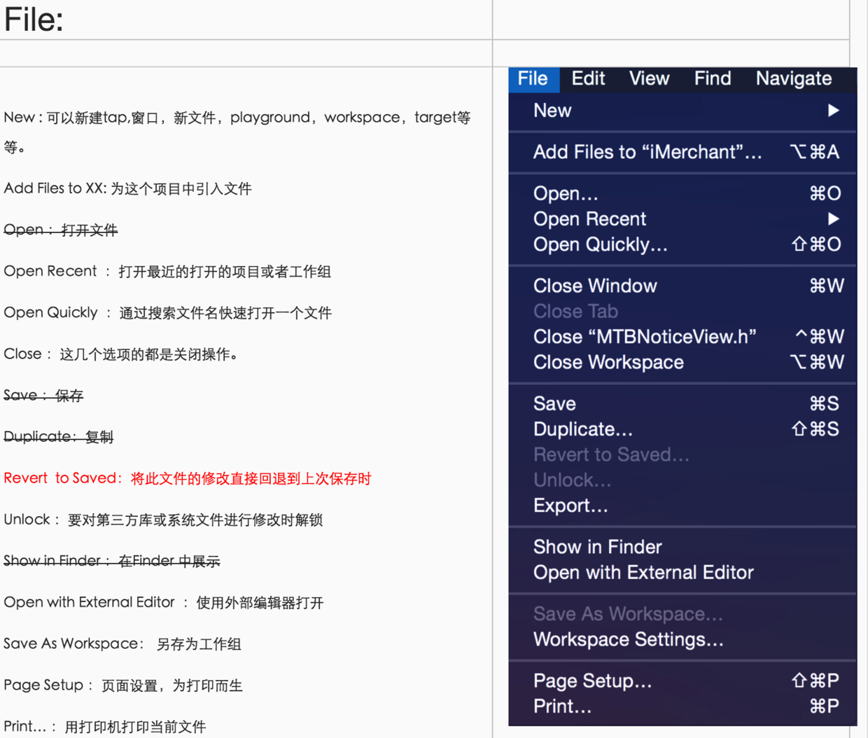Choose Add Files to "iMerchant"…
Screen dimensions: 868x738
(682, 152)
